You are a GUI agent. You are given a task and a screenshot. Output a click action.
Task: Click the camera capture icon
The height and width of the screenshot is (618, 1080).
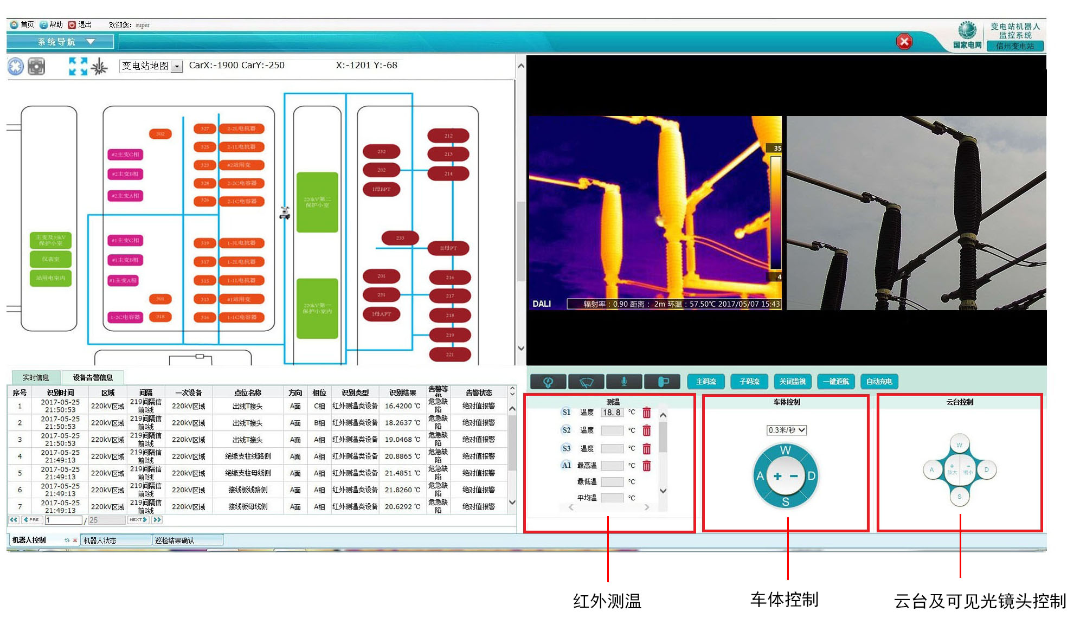click(36, 66)
